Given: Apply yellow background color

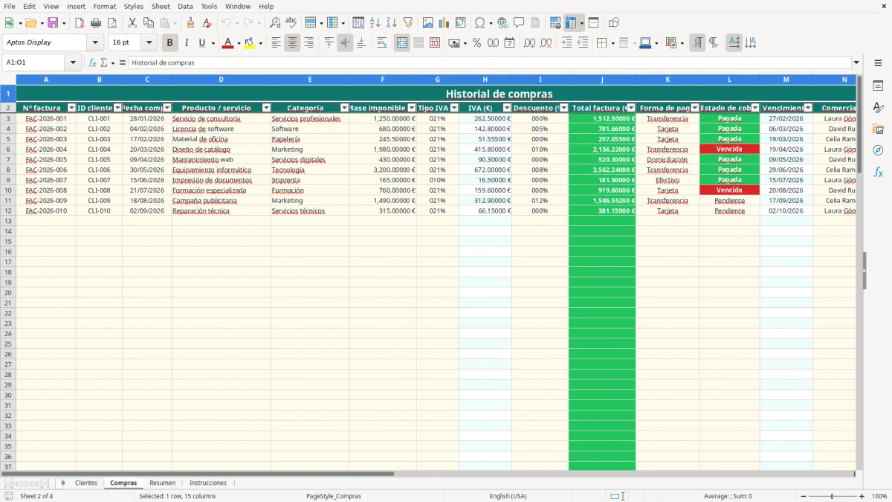Looking at the screenshot, I should (249, 43).
